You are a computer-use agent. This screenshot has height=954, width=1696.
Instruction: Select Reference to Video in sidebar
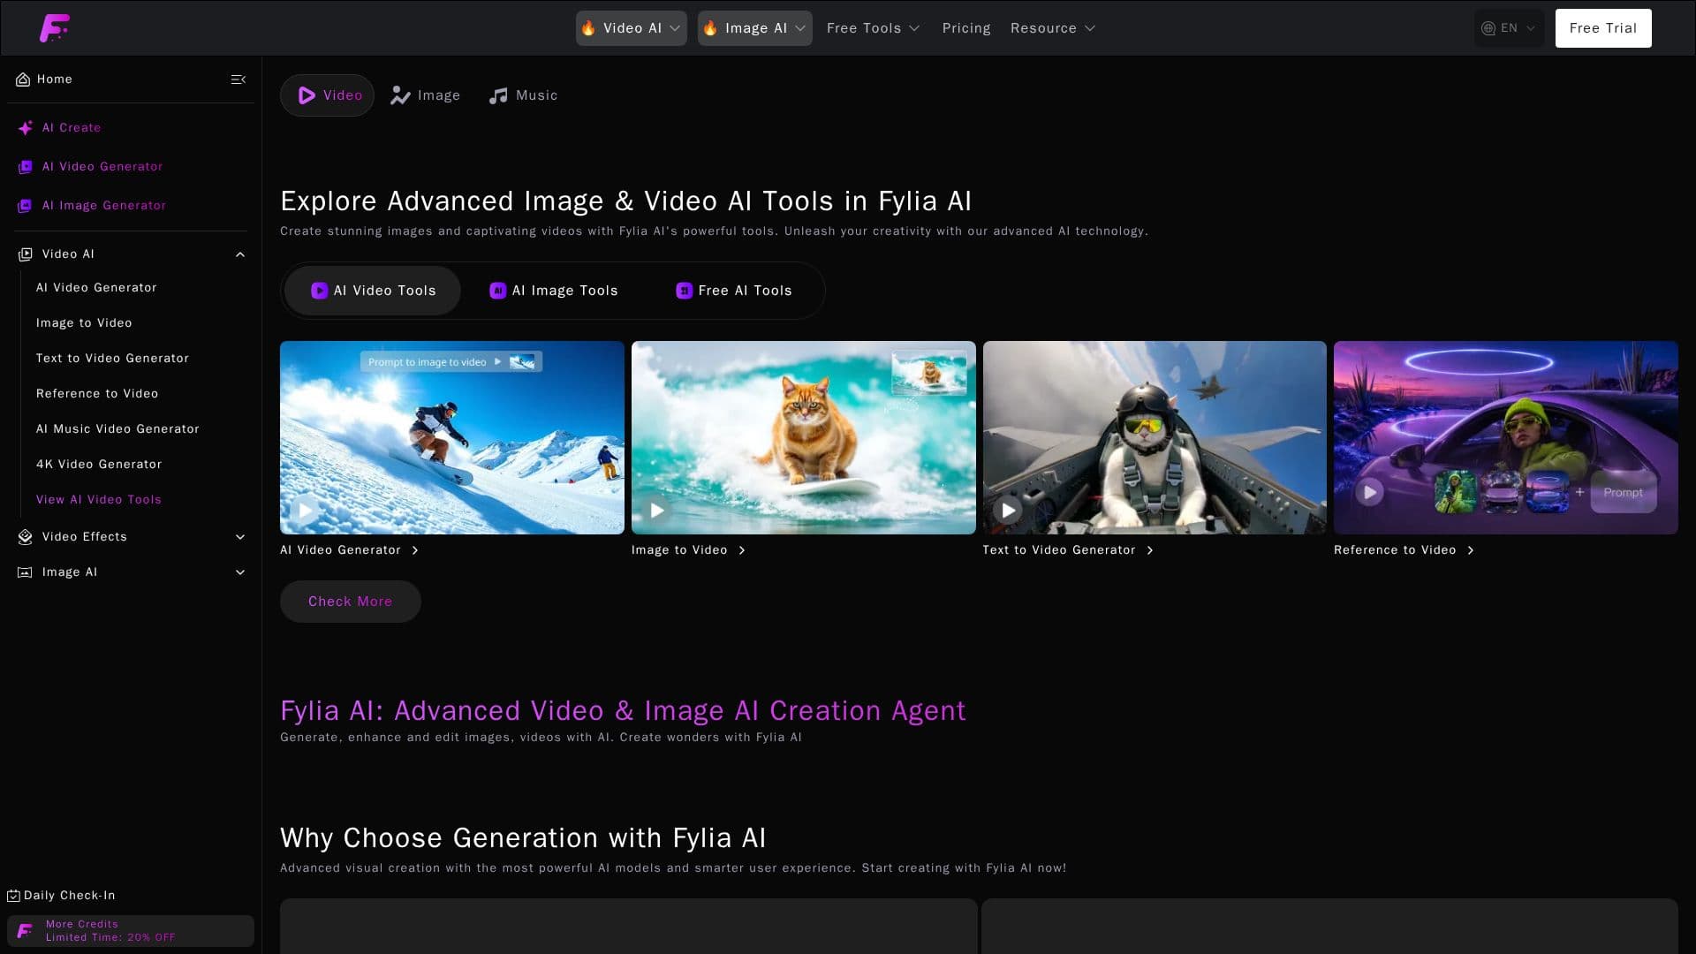point(97,394)
